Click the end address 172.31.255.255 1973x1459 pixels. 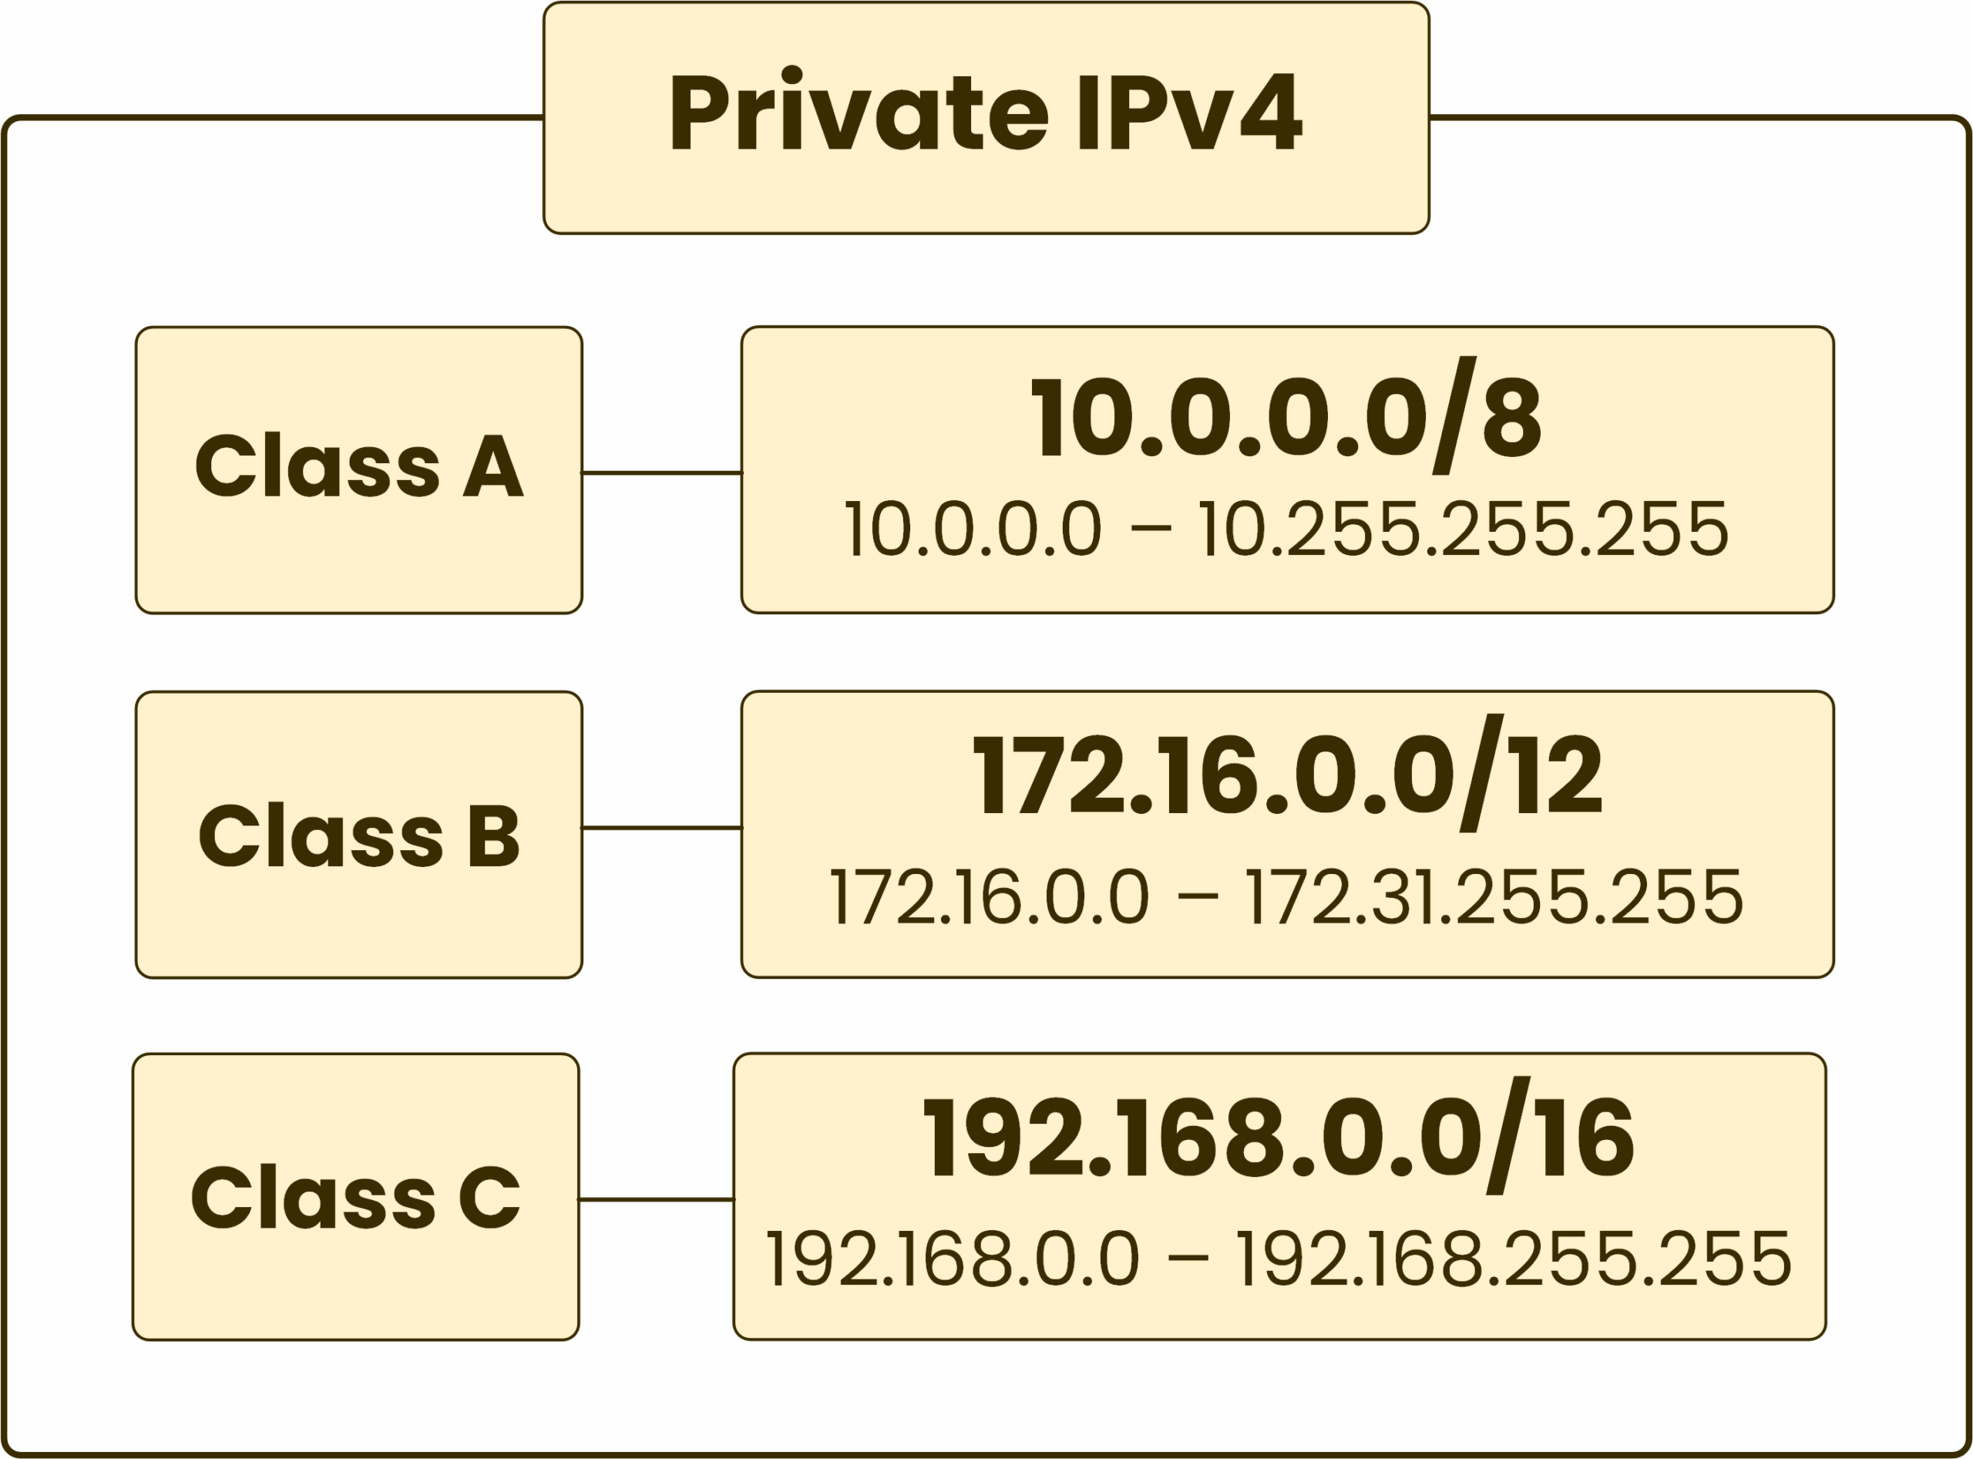1494,897
